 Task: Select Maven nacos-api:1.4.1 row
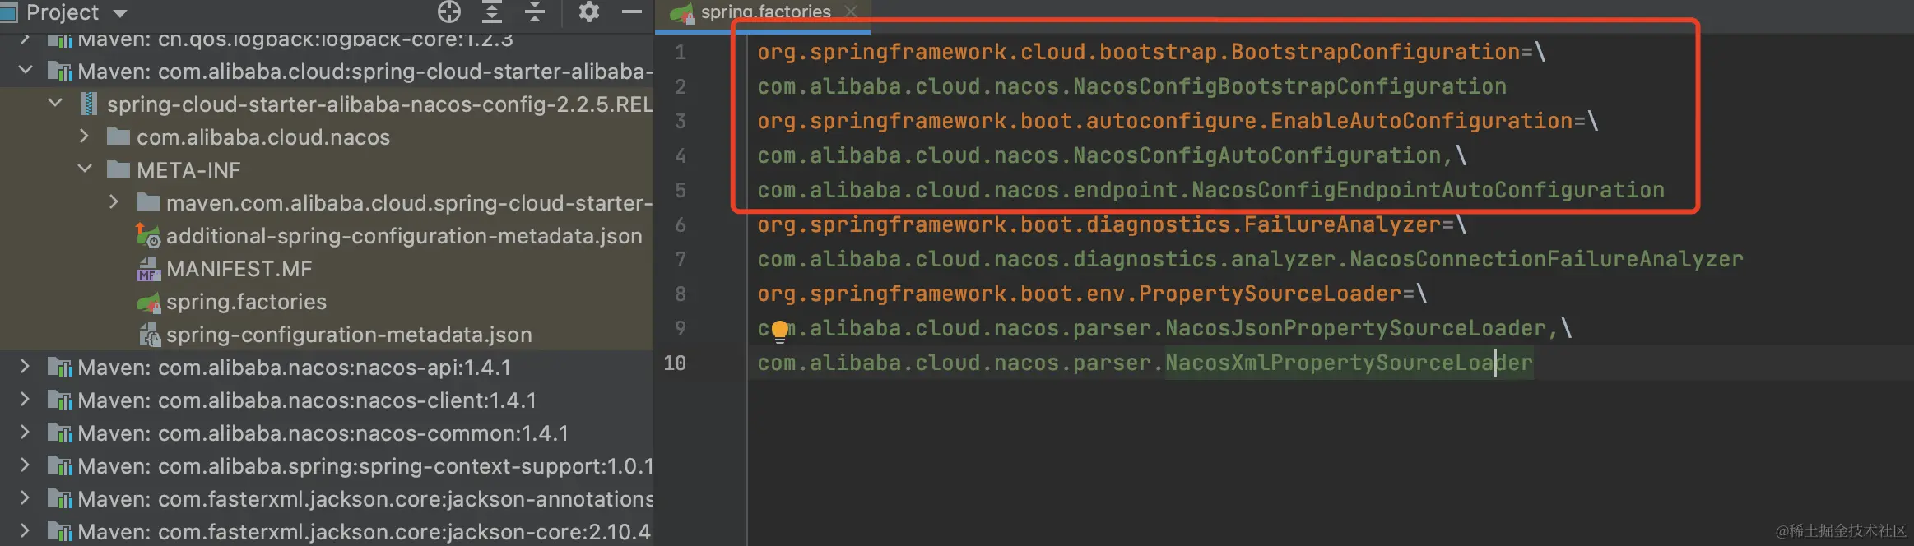click(327, 368)
